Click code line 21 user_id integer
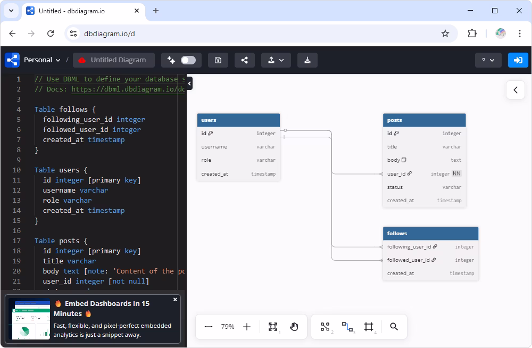 (96, 281)
